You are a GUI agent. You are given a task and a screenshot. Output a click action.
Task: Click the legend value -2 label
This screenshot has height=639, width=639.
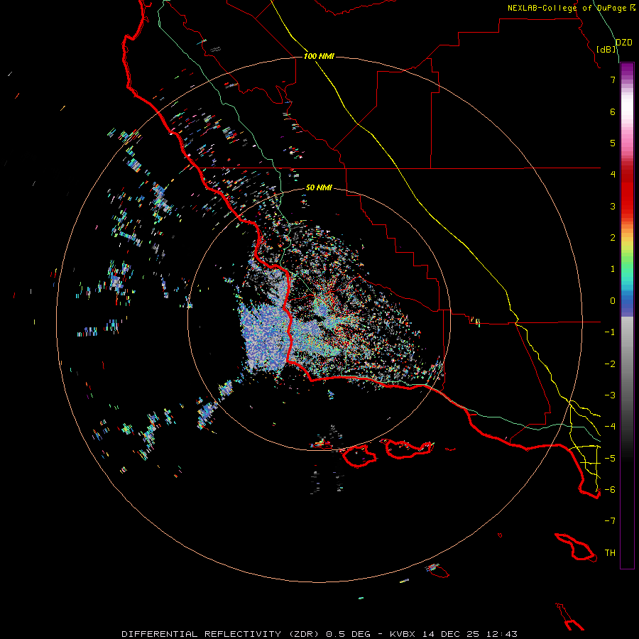pyautogui.click(x=610, y=364)
